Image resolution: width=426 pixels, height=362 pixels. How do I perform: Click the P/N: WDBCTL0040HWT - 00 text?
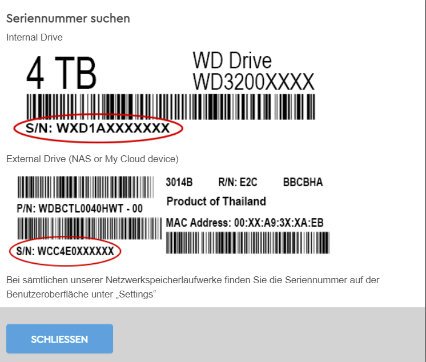click(x=79, y=208)
